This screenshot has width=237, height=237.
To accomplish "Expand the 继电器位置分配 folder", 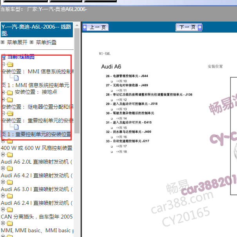I will (x=3, y=100).
